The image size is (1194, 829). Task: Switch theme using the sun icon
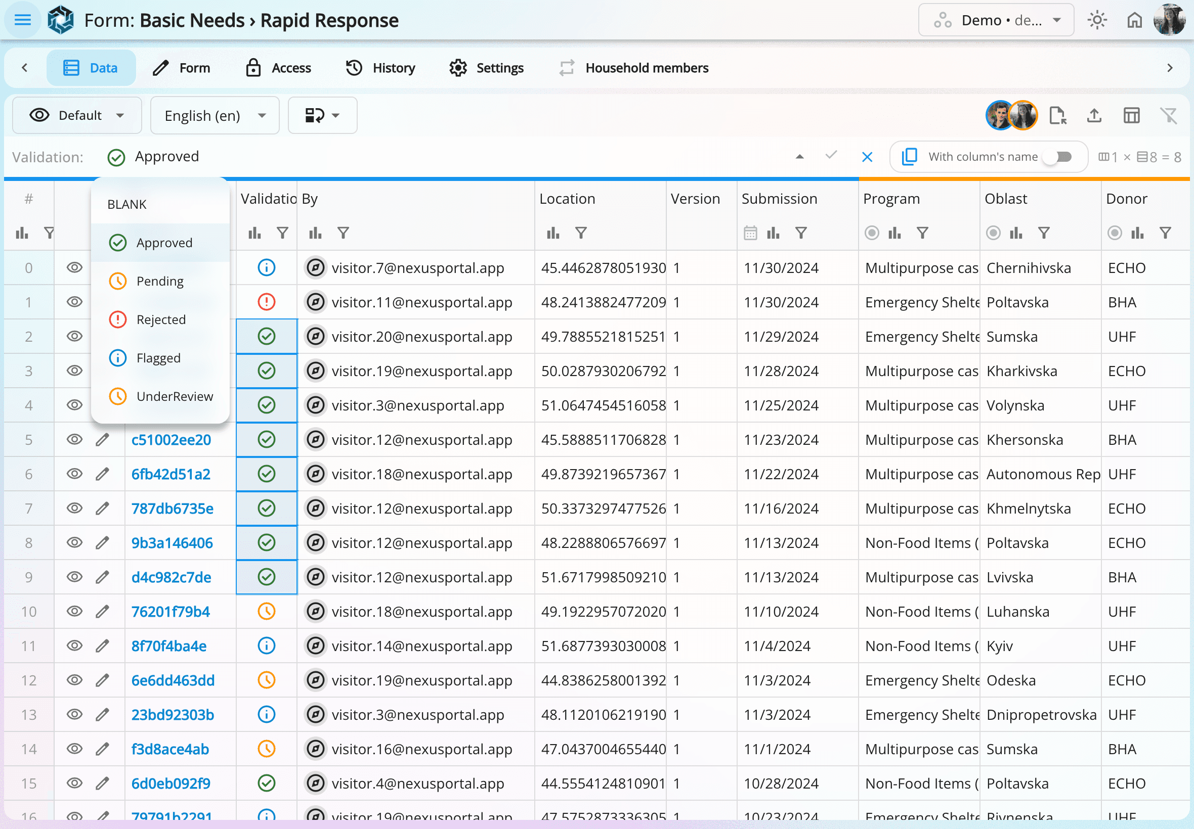[1097, 20]
